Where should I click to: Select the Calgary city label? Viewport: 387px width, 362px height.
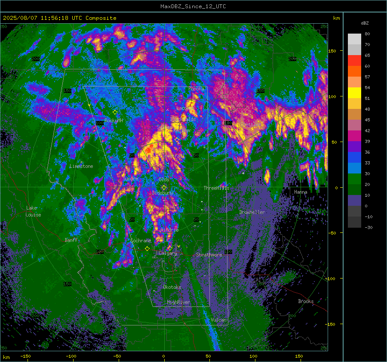point(168,253)
